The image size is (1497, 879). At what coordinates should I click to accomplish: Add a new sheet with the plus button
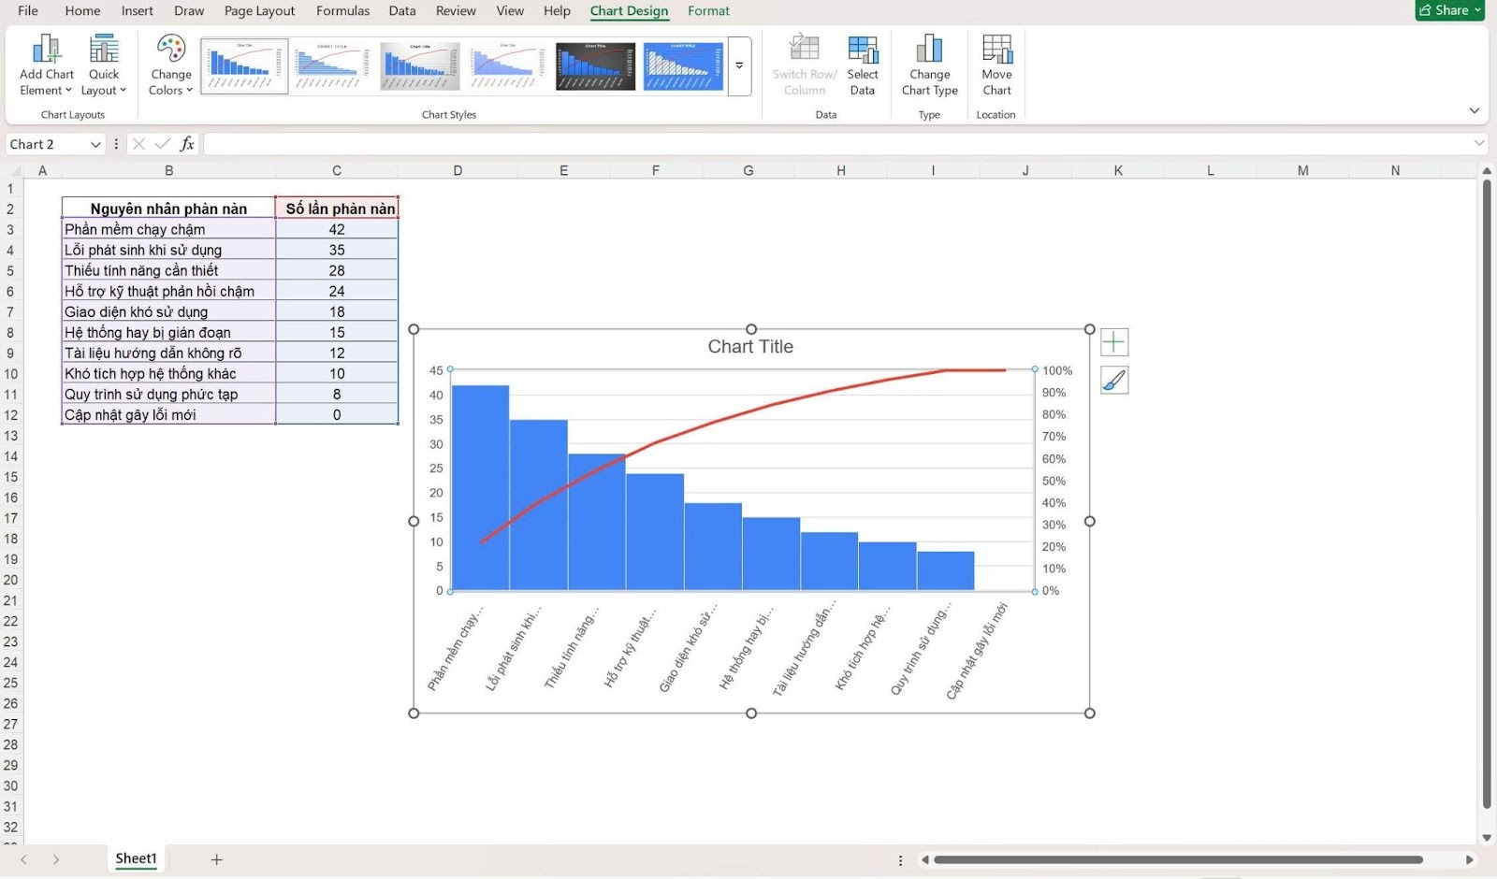point(216,859)
